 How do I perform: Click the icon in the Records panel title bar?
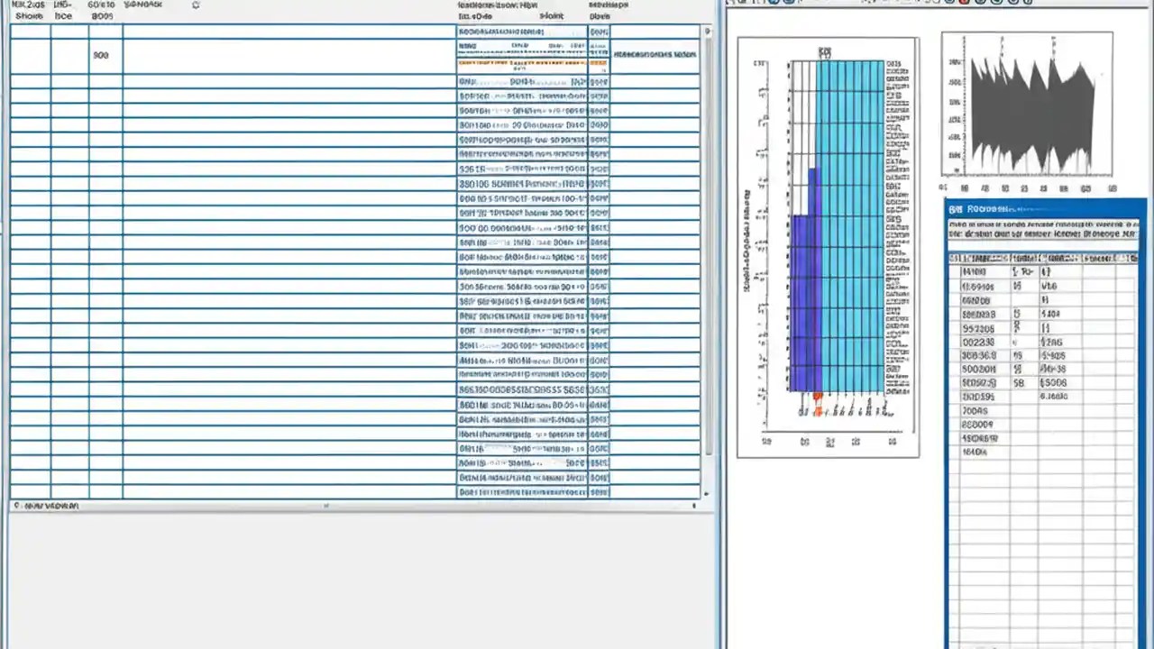[954, 208]
